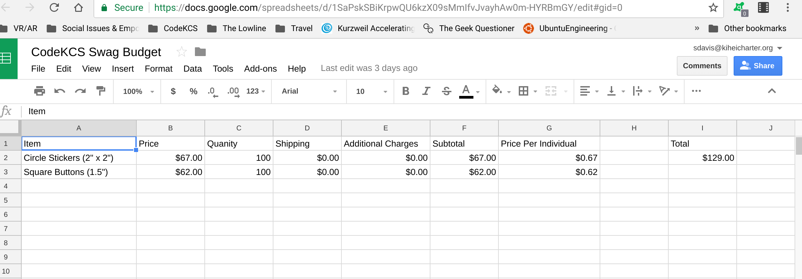Toggle Strikethrough formatting
Image resolution: width=802 pixels, height=279 pixels.
[x=446, y=91]
